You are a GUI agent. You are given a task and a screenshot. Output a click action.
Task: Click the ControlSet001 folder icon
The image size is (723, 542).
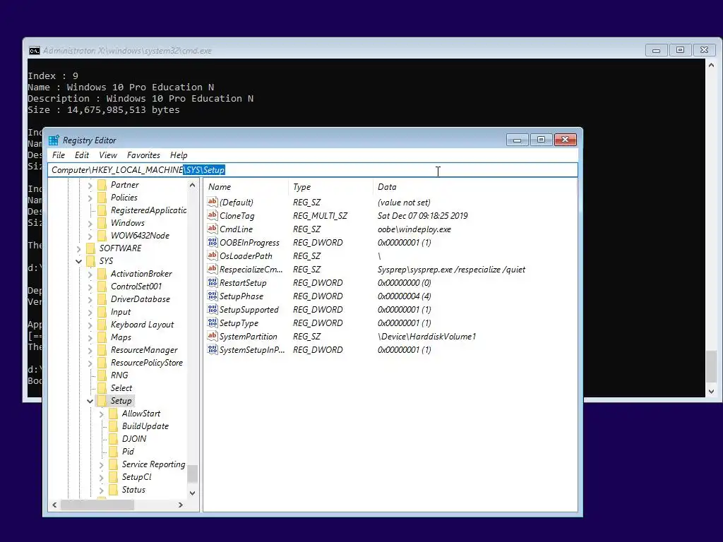102,287
